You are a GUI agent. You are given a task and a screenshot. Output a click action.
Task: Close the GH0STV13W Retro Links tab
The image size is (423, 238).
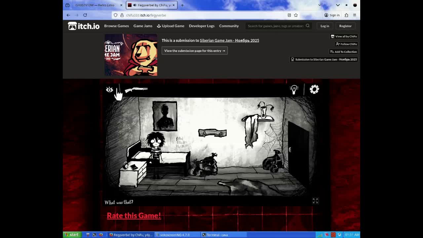click(121, 5)
